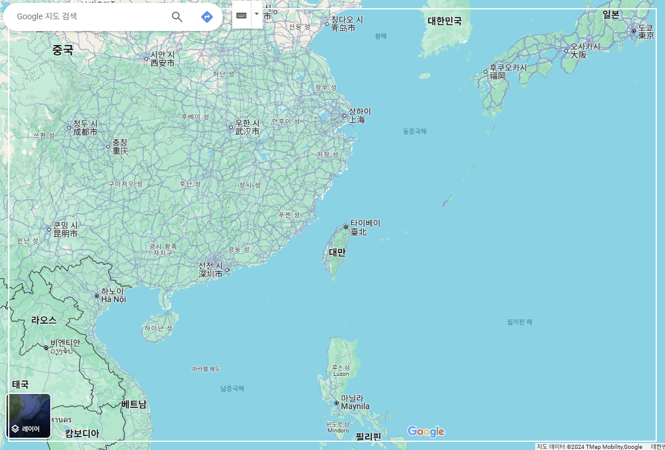The image size is (665, 450).
Task: Click the search magnifier icon
Action: (x=177, y=17)
